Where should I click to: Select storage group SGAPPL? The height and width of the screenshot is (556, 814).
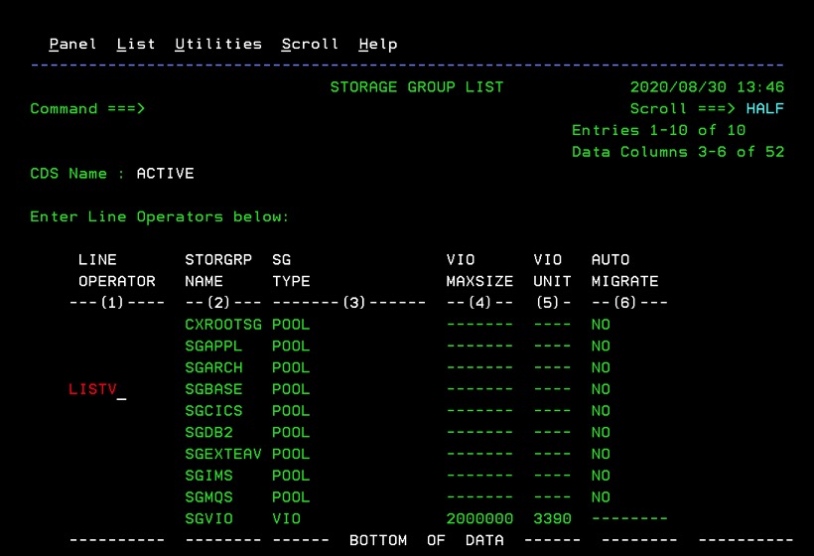tap(213, 347)
